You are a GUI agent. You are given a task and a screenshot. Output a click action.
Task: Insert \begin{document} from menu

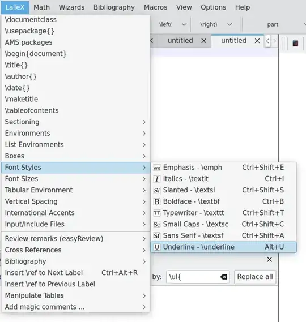pyautogui.click(x=76, y=54)
